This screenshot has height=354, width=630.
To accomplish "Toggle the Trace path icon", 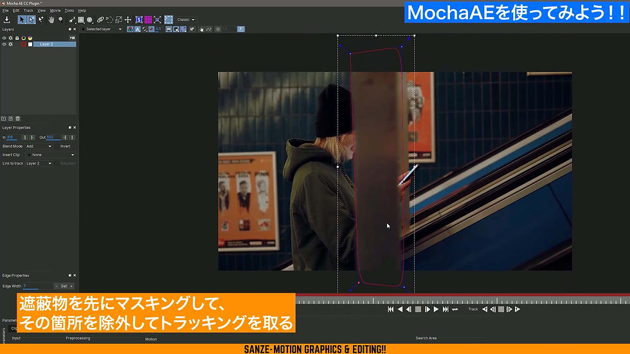I will [x=208, y=30].
